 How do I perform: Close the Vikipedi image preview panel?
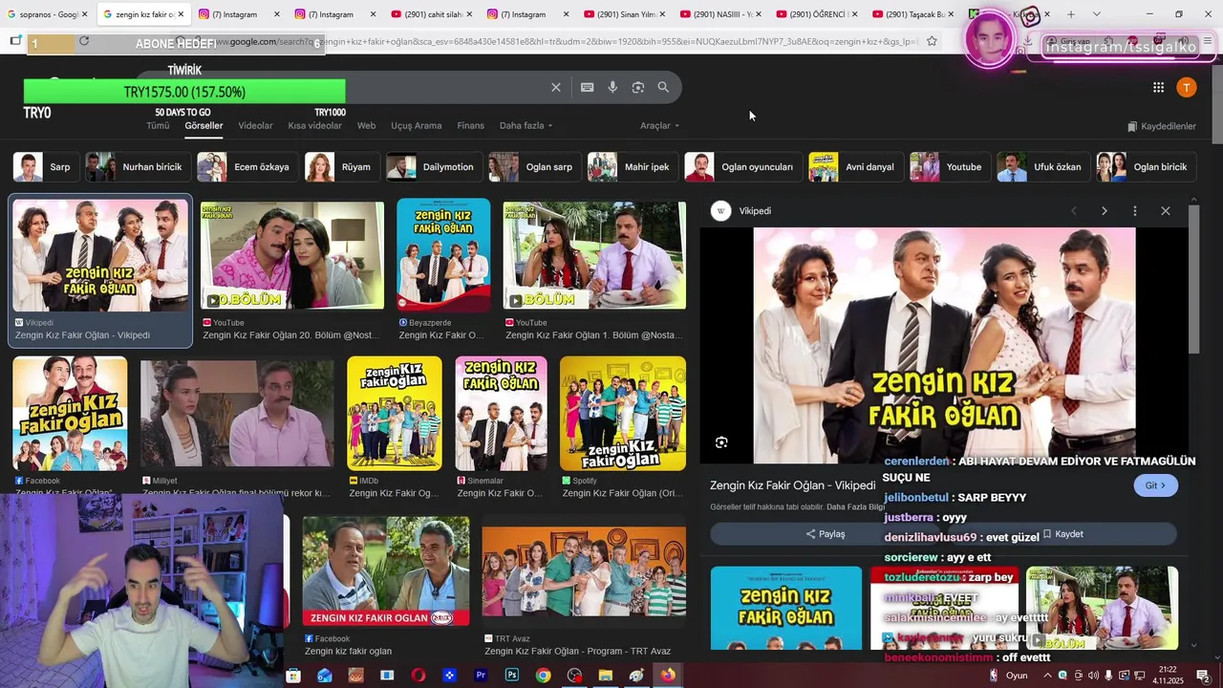click(x=1166, y=210)
